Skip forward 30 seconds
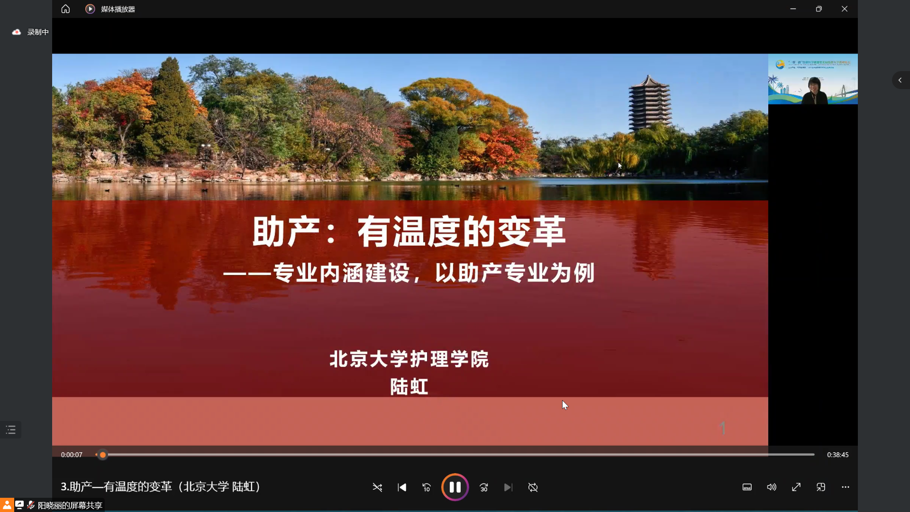Viewport: 910px width, 512px height. [483, 487]
